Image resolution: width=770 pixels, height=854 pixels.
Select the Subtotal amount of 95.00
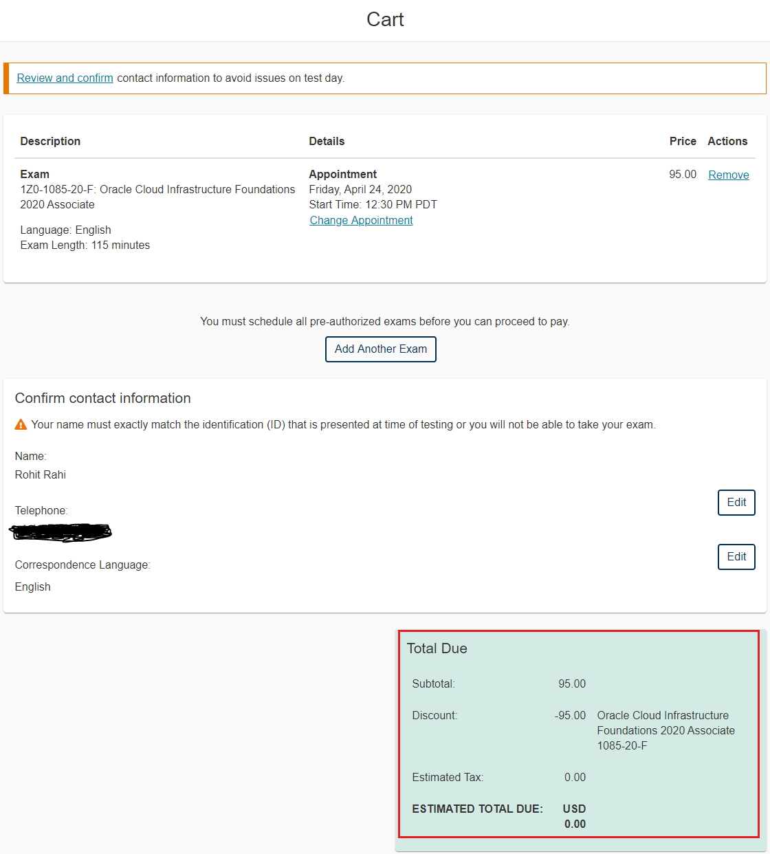pyautogui.click(x=573, y=683)
